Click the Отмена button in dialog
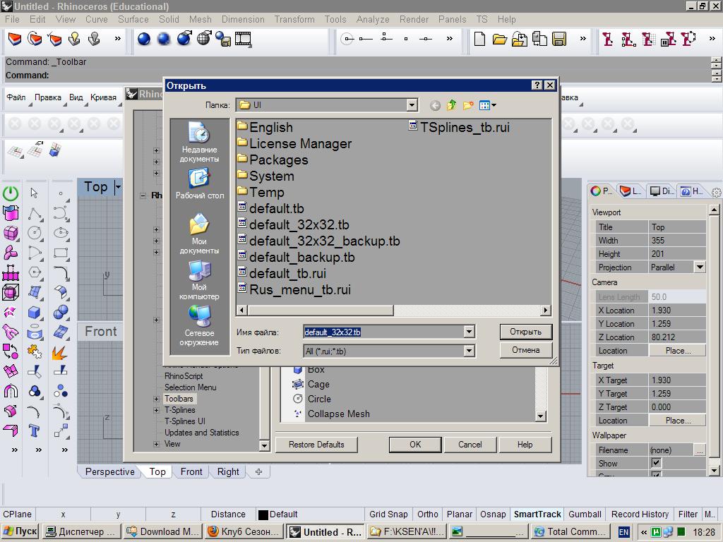723x542 pixels. (x=525, y=350)
